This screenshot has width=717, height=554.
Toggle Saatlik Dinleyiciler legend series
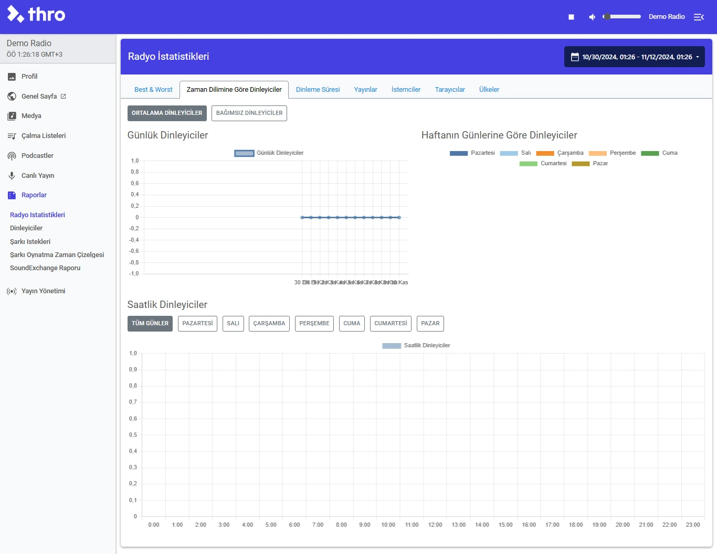416,346
